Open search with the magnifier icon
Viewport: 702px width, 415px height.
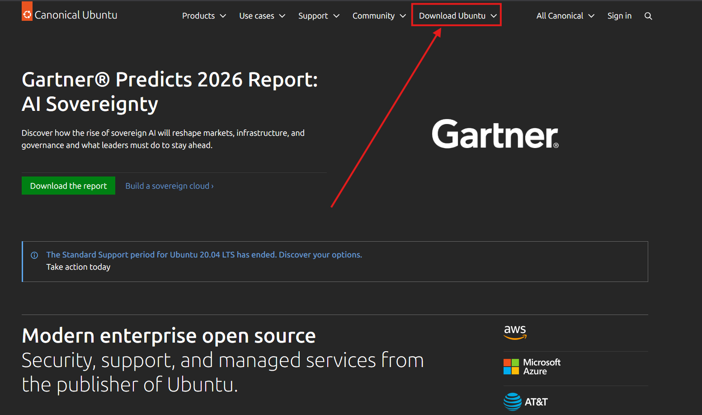pyautogui.click(x=648, y=16)
